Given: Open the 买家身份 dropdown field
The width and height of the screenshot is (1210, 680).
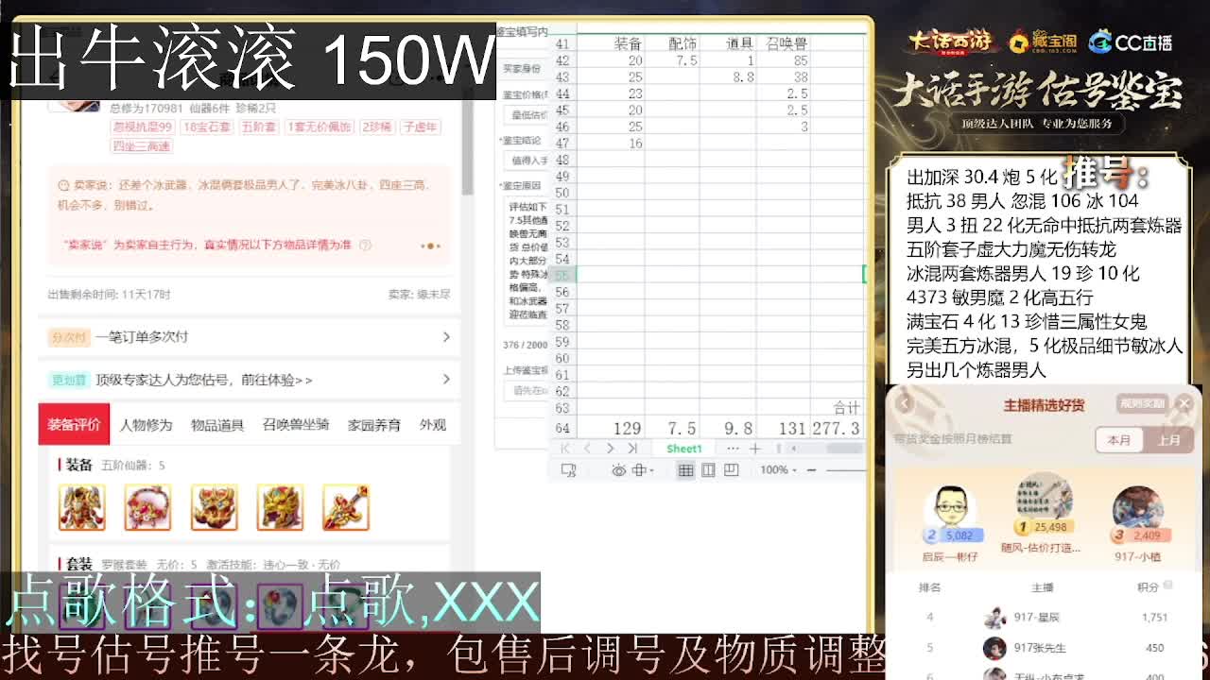Looking at the screenshot, I should coord(525,68).
